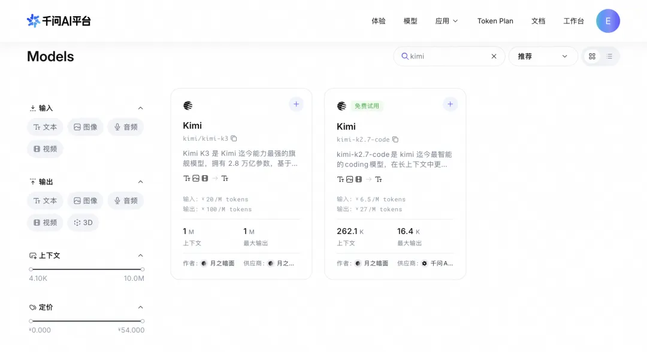Click the ¥20/M tokens input price

click(225, 199)
